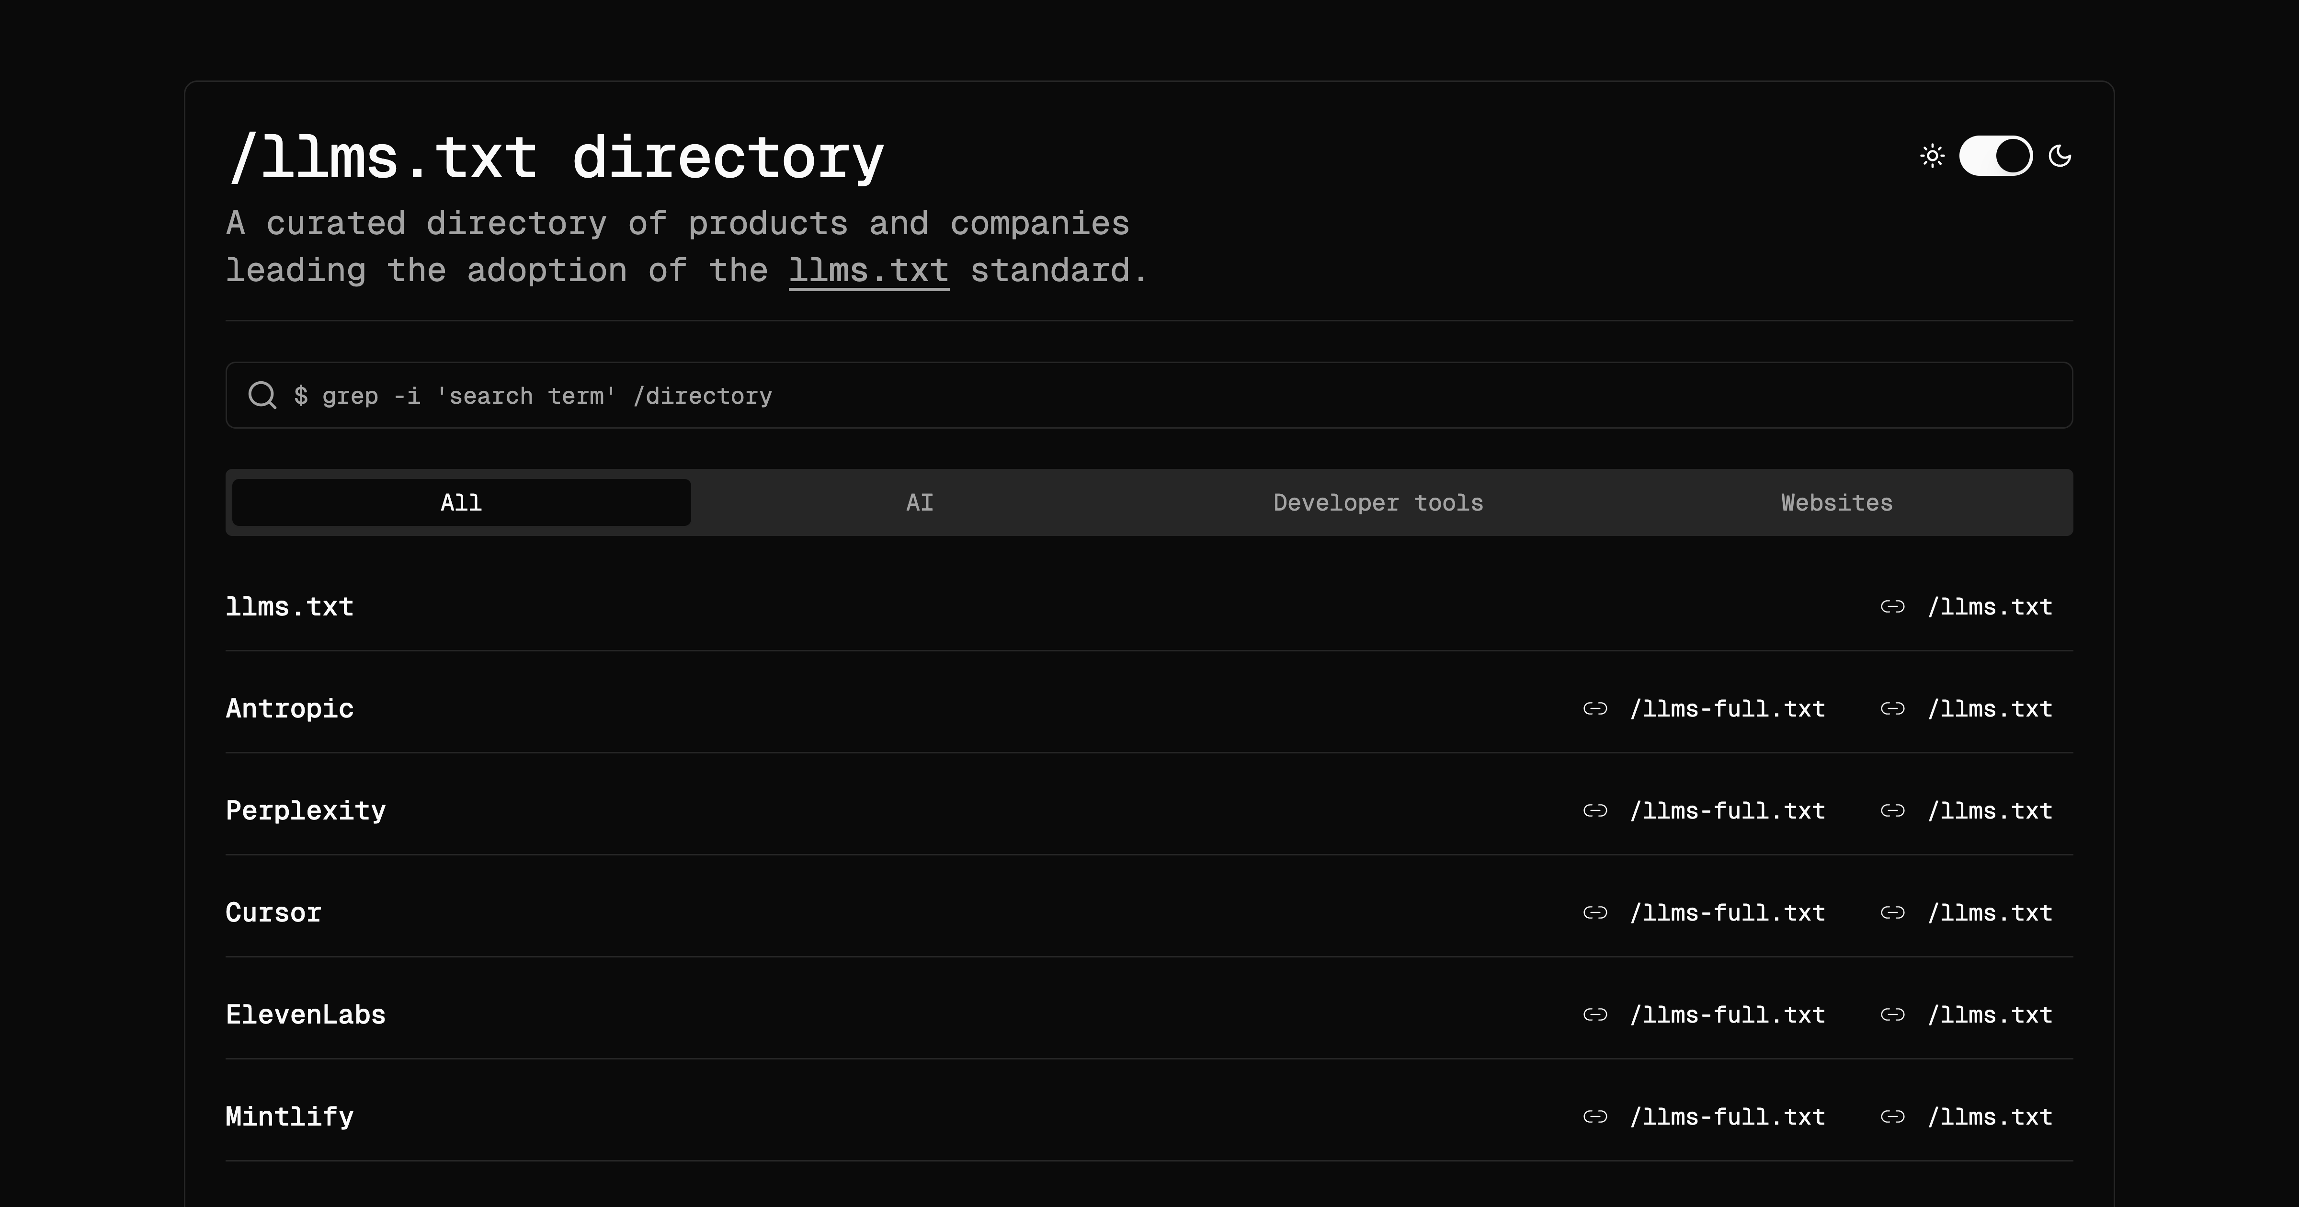Select the All tab
This screenshot has width=2299, height=1207.
coord(461,502)
